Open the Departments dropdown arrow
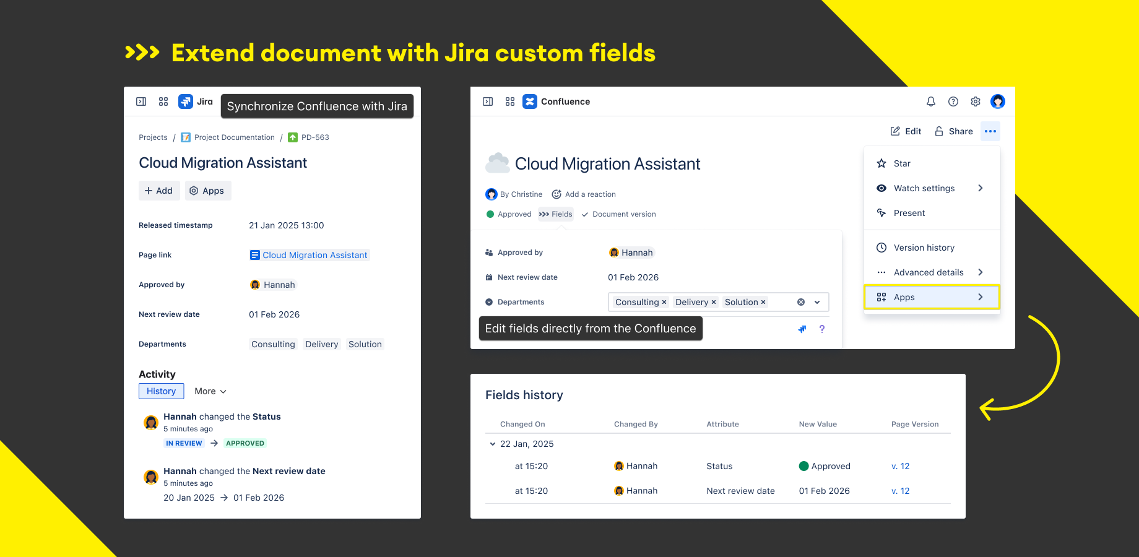The width and height of the screenshot is (1139, 557). click(x=817, y=302)
